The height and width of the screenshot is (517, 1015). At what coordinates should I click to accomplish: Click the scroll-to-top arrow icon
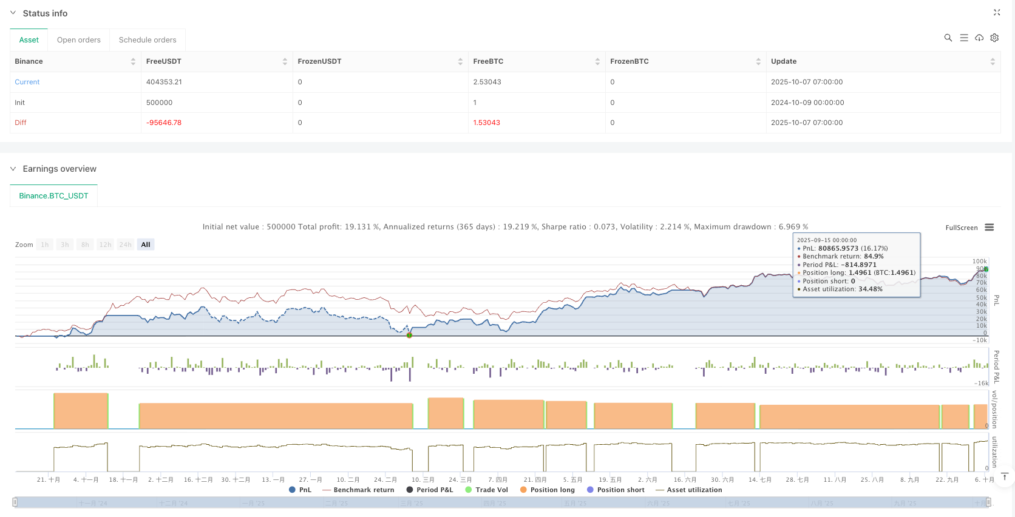(x=1004, y=476)
